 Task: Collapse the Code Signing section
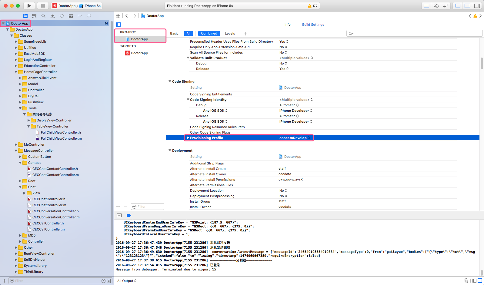(x=170, y=81)
